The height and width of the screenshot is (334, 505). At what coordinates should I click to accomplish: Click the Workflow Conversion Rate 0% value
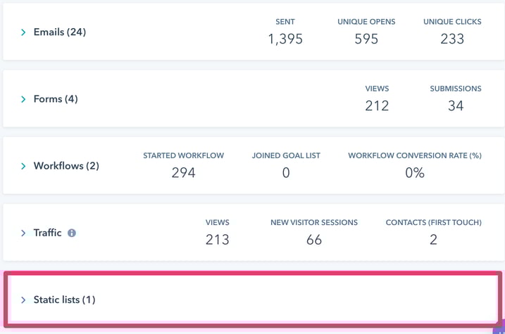pos(415,173)
